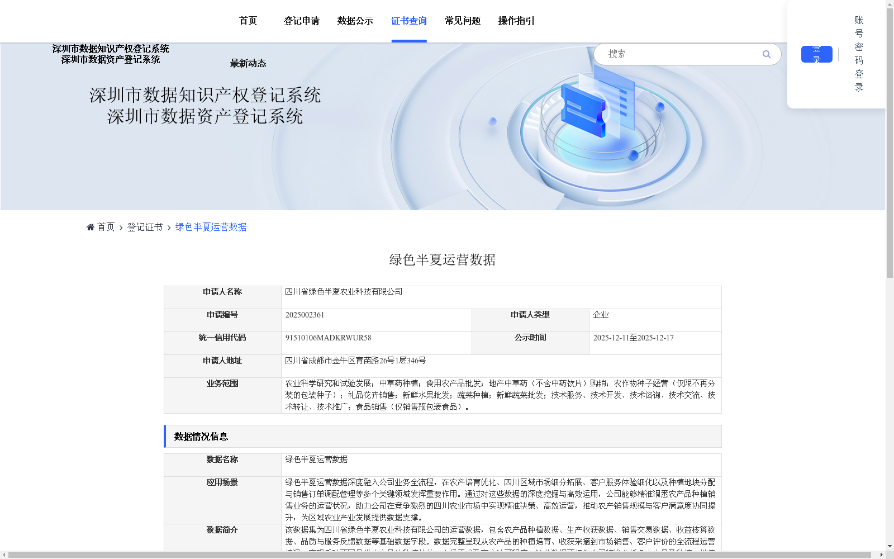Open the 常见问题 tab
The width and height of the screenshot is (894, 559).
(x=463, y=21)
